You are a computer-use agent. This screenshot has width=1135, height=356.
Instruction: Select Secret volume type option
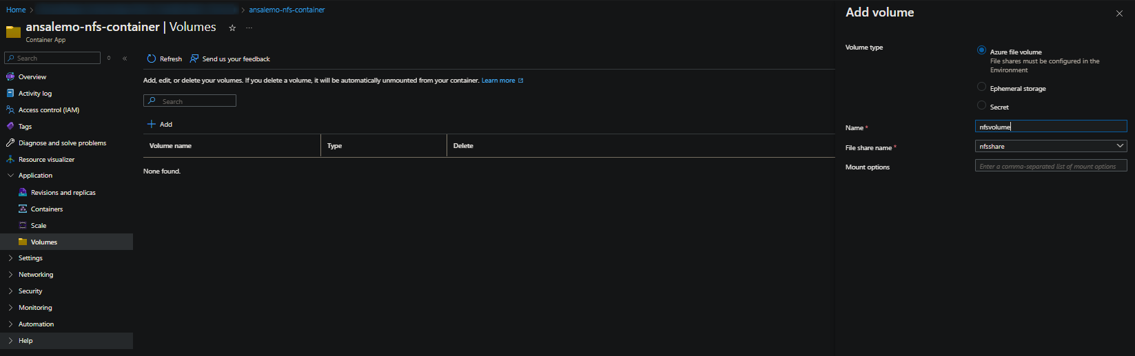981,105
